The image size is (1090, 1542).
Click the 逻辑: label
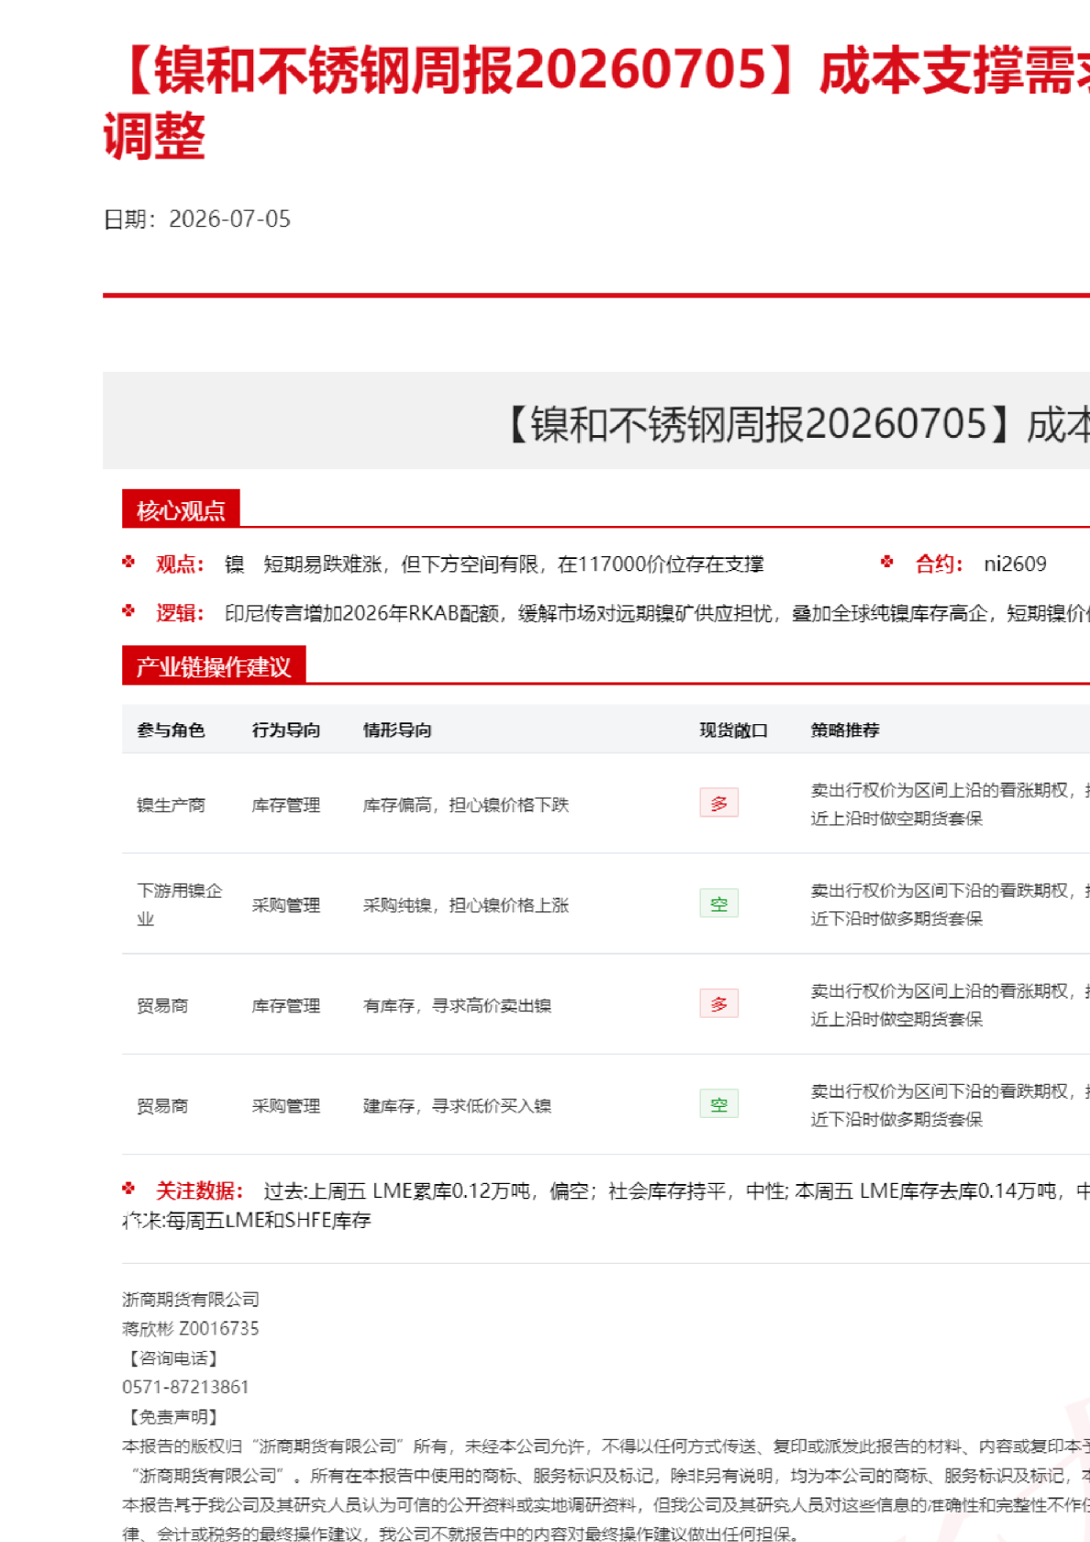click(x=180, y=613)
